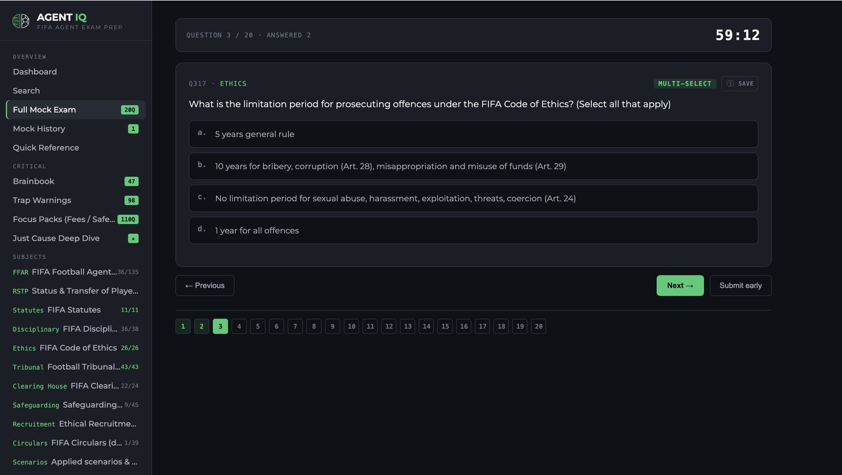This screenshot has height=475, width=842.
Task: Jump to question 20
Action: pyautogui.click(x=538, y=326)
